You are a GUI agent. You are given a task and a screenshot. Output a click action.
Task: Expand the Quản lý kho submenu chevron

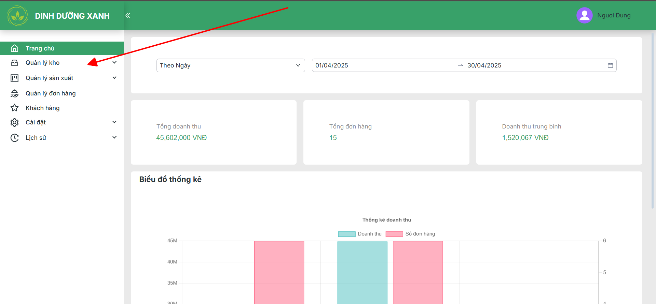[x=114, y=62]
